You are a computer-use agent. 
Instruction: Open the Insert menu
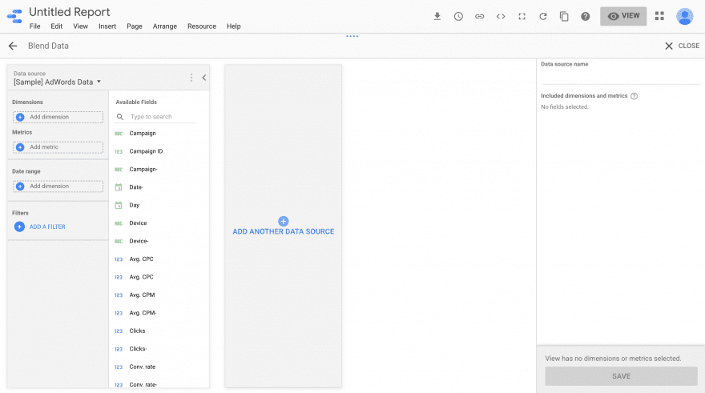tap(107, 26)
